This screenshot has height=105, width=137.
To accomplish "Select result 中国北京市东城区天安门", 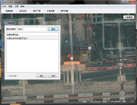I will (33, 38).
